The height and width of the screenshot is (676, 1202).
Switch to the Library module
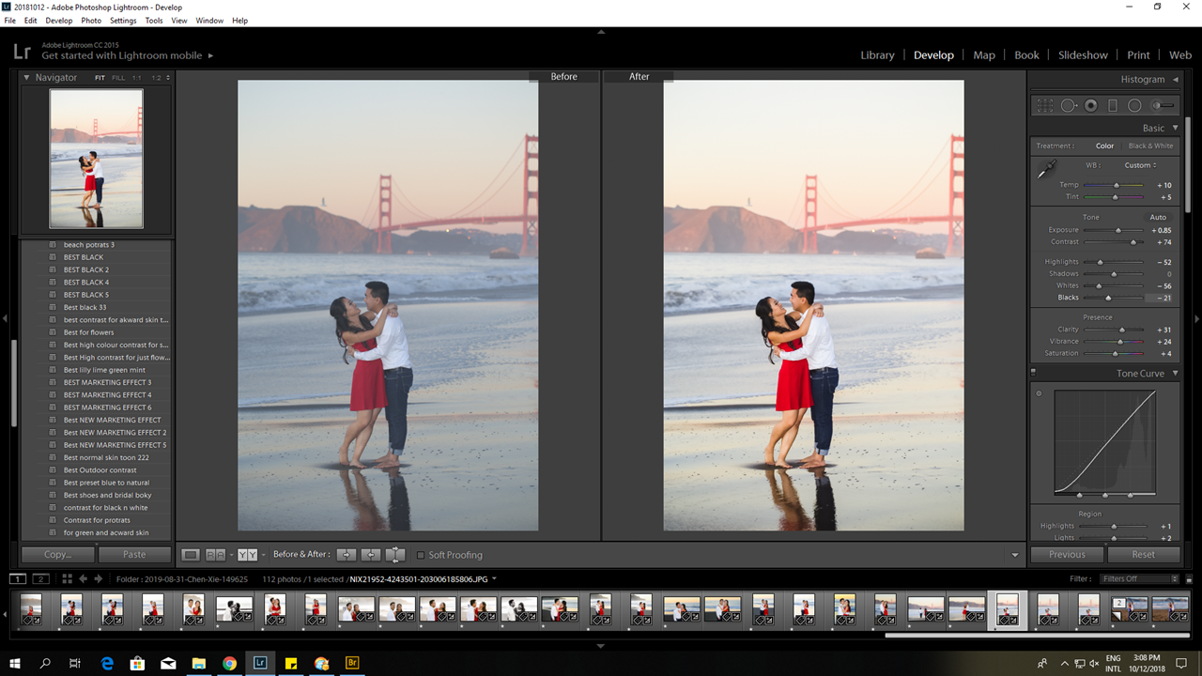877,55
